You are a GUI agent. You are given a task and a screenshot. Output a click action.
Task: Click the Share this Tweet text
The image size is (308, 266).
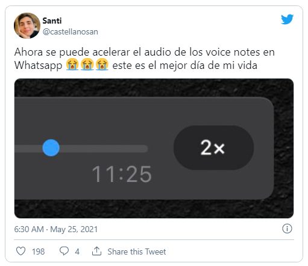pos(137,251)
